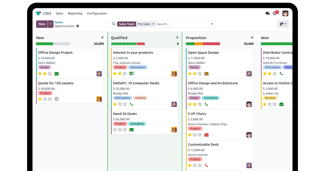The width and height of the screenshot is (325, 171).
Task: Open the discuss messages chat icon
Action: 268,13
